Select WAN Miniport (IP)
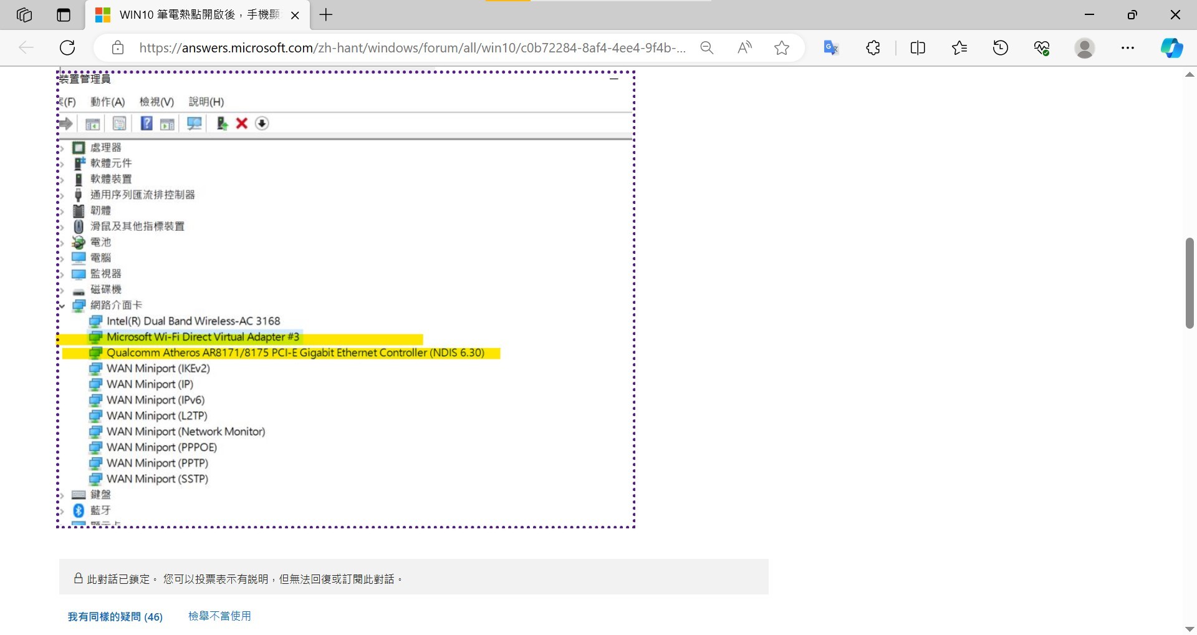This screenshot has height=635, width=1197. tap(150, 384)
